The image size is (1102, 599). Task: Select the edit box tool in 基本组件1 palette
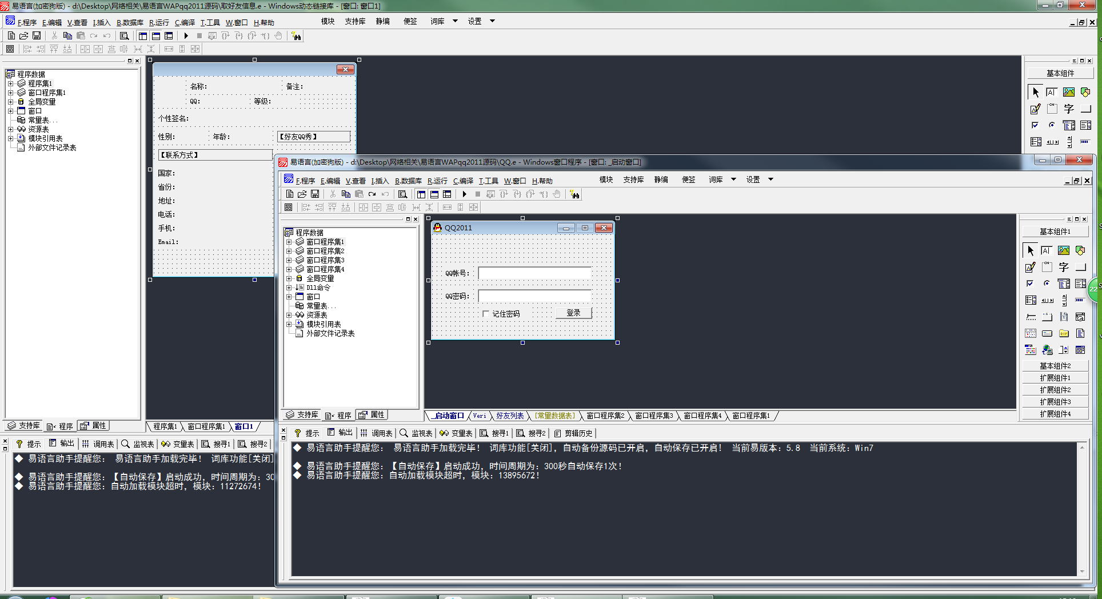point(1047,250)
